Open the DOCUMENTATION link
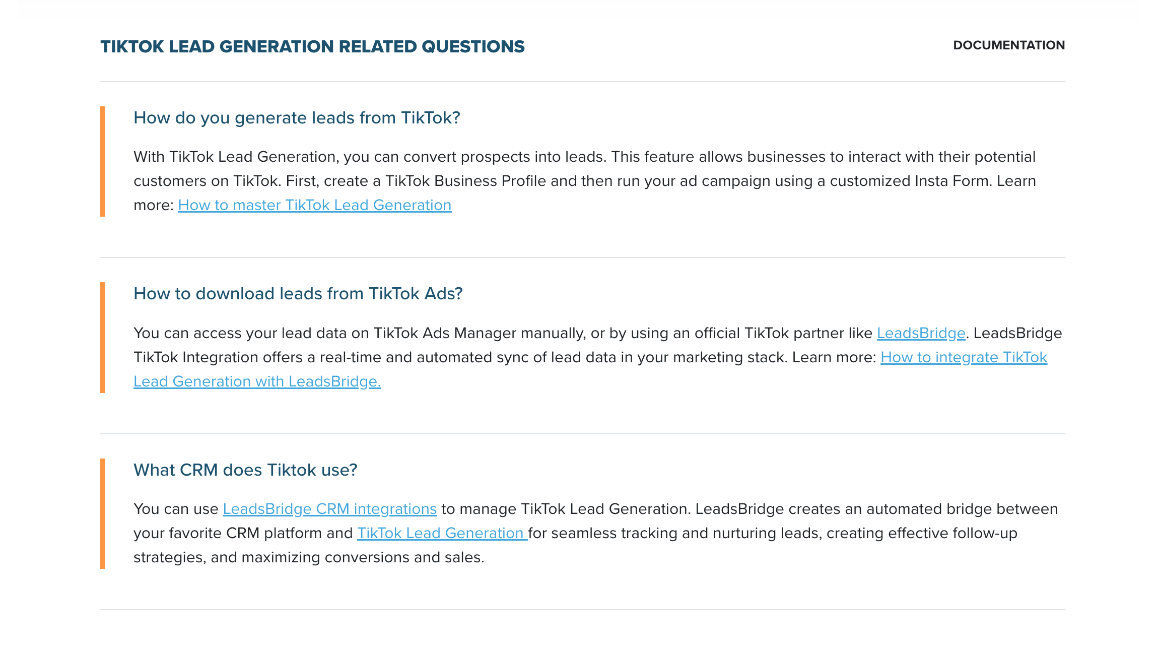This screenshot has height=651, width=1157. (1008, 45)
